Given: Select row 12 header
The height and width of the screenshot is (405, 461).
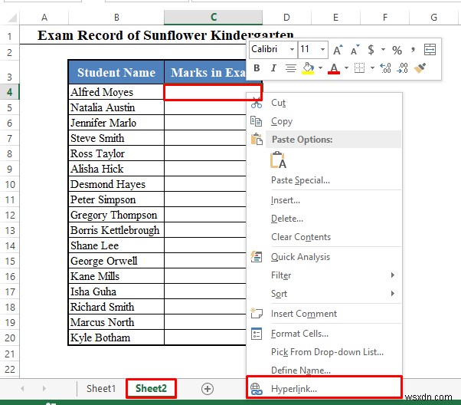Looking at the screenshot, I should 9,215.
